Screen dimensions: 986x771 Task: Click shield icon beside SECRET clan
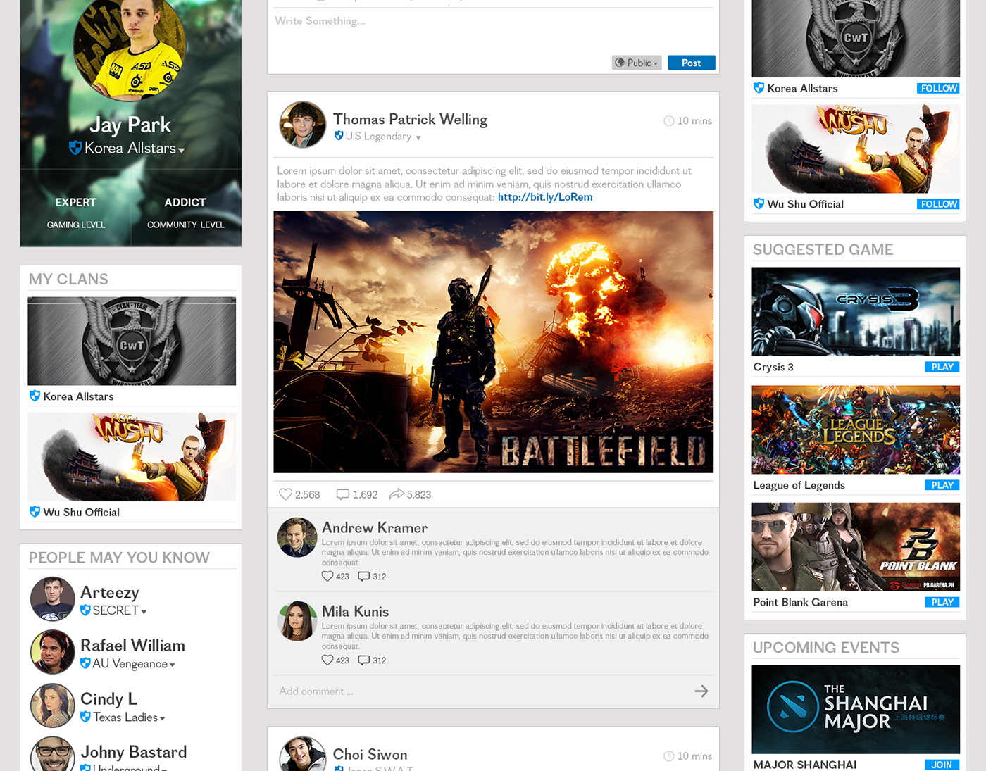(85, 610)
